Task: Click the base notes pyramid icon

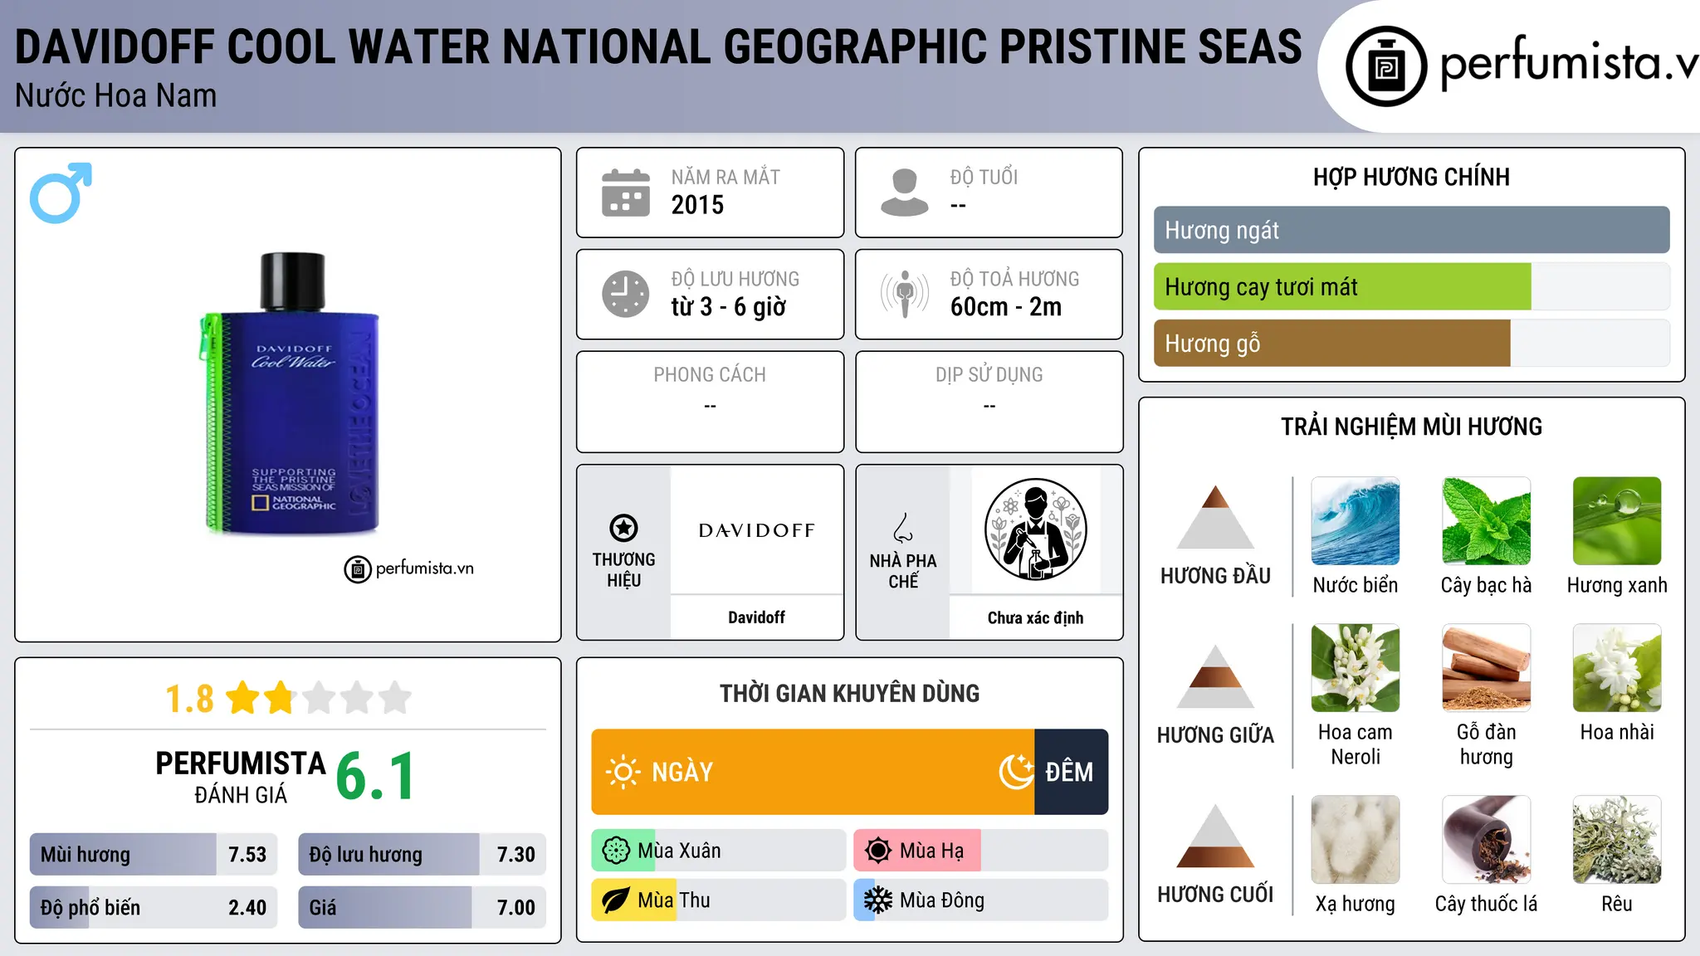Action: [x=1215, y=836]
